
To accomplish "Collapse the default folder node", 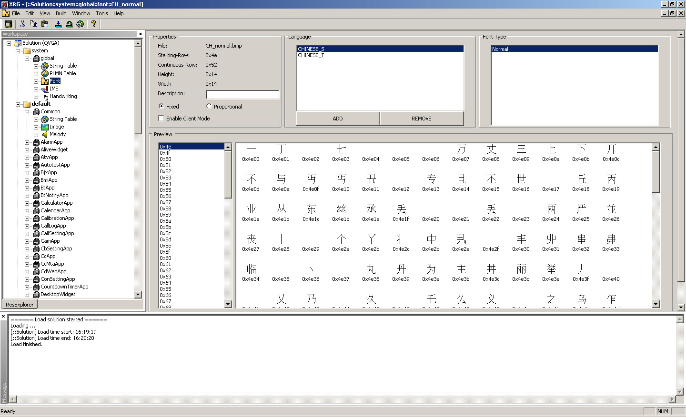I will click(18, 104).
